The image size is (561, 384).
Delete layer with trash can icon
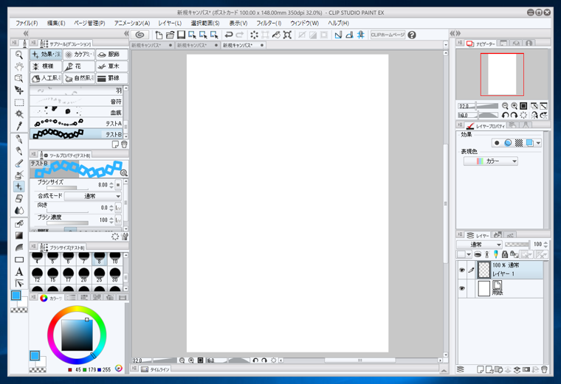544,369
